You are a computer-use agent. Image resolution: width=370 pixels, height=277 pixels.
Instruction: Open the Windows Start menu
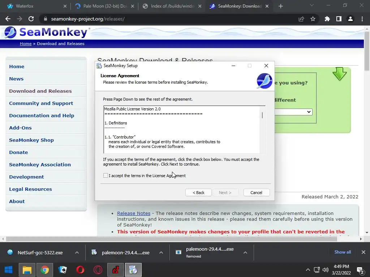click(x=9, y=270)
